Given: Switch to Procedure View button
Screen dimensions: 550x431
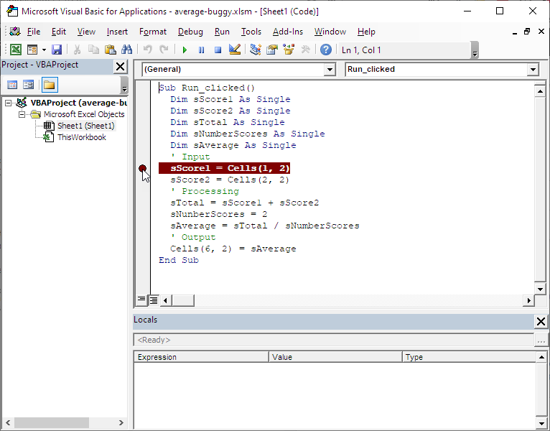Looking at the screenshot, I should click(x=141, y=300).
